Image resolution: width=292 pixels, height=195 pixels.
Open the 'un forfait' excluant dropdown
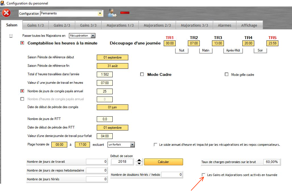pyautogui.click(x=132, y=145)
